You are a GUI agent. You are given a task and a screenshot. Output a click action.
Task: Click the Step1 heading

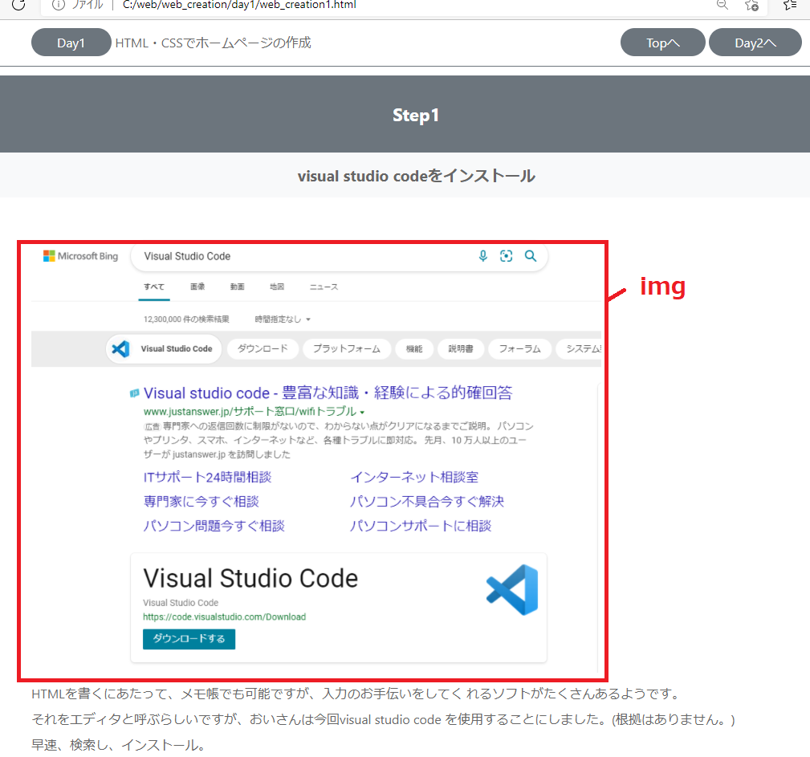[x=416, y=116]
